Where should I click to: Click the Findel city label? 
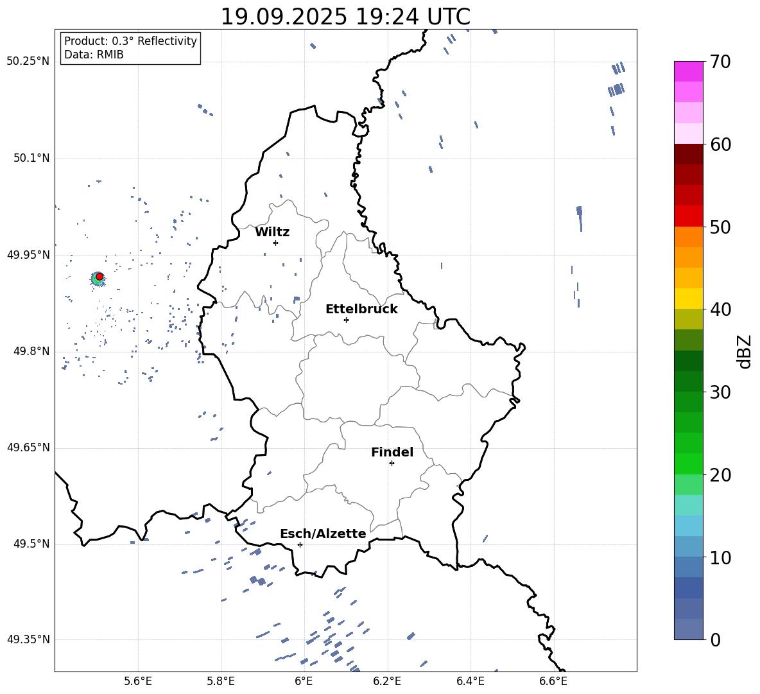[x=392, y=452]
